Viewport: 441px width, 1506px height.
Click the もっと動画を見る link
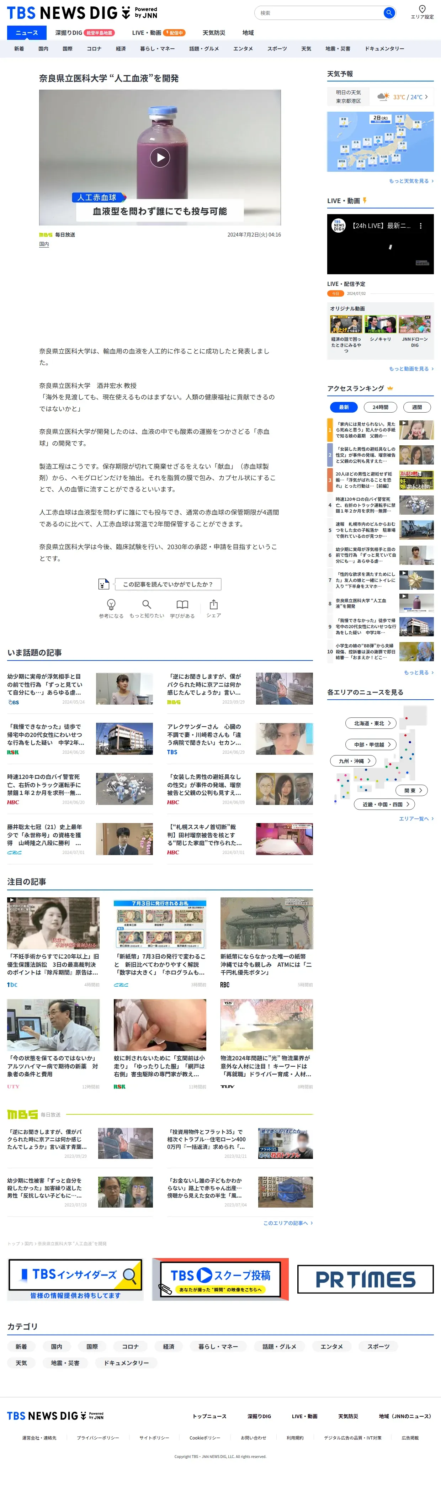point(411,369)
